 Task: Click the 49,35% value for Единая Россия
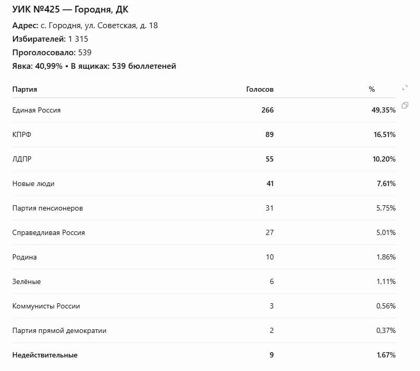[384, 110]
